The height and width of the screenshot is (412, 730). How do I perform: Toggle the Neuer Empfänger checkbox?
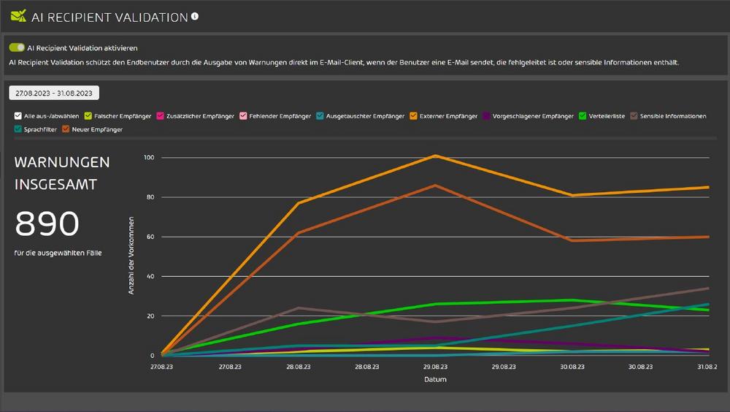tap(66, 129)
